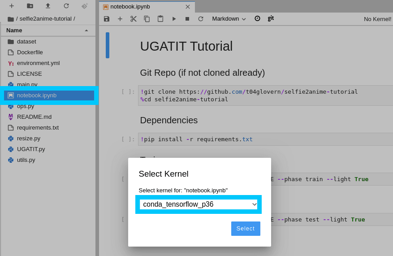Restart the kernel icon in toolbar

coord(201,19)
